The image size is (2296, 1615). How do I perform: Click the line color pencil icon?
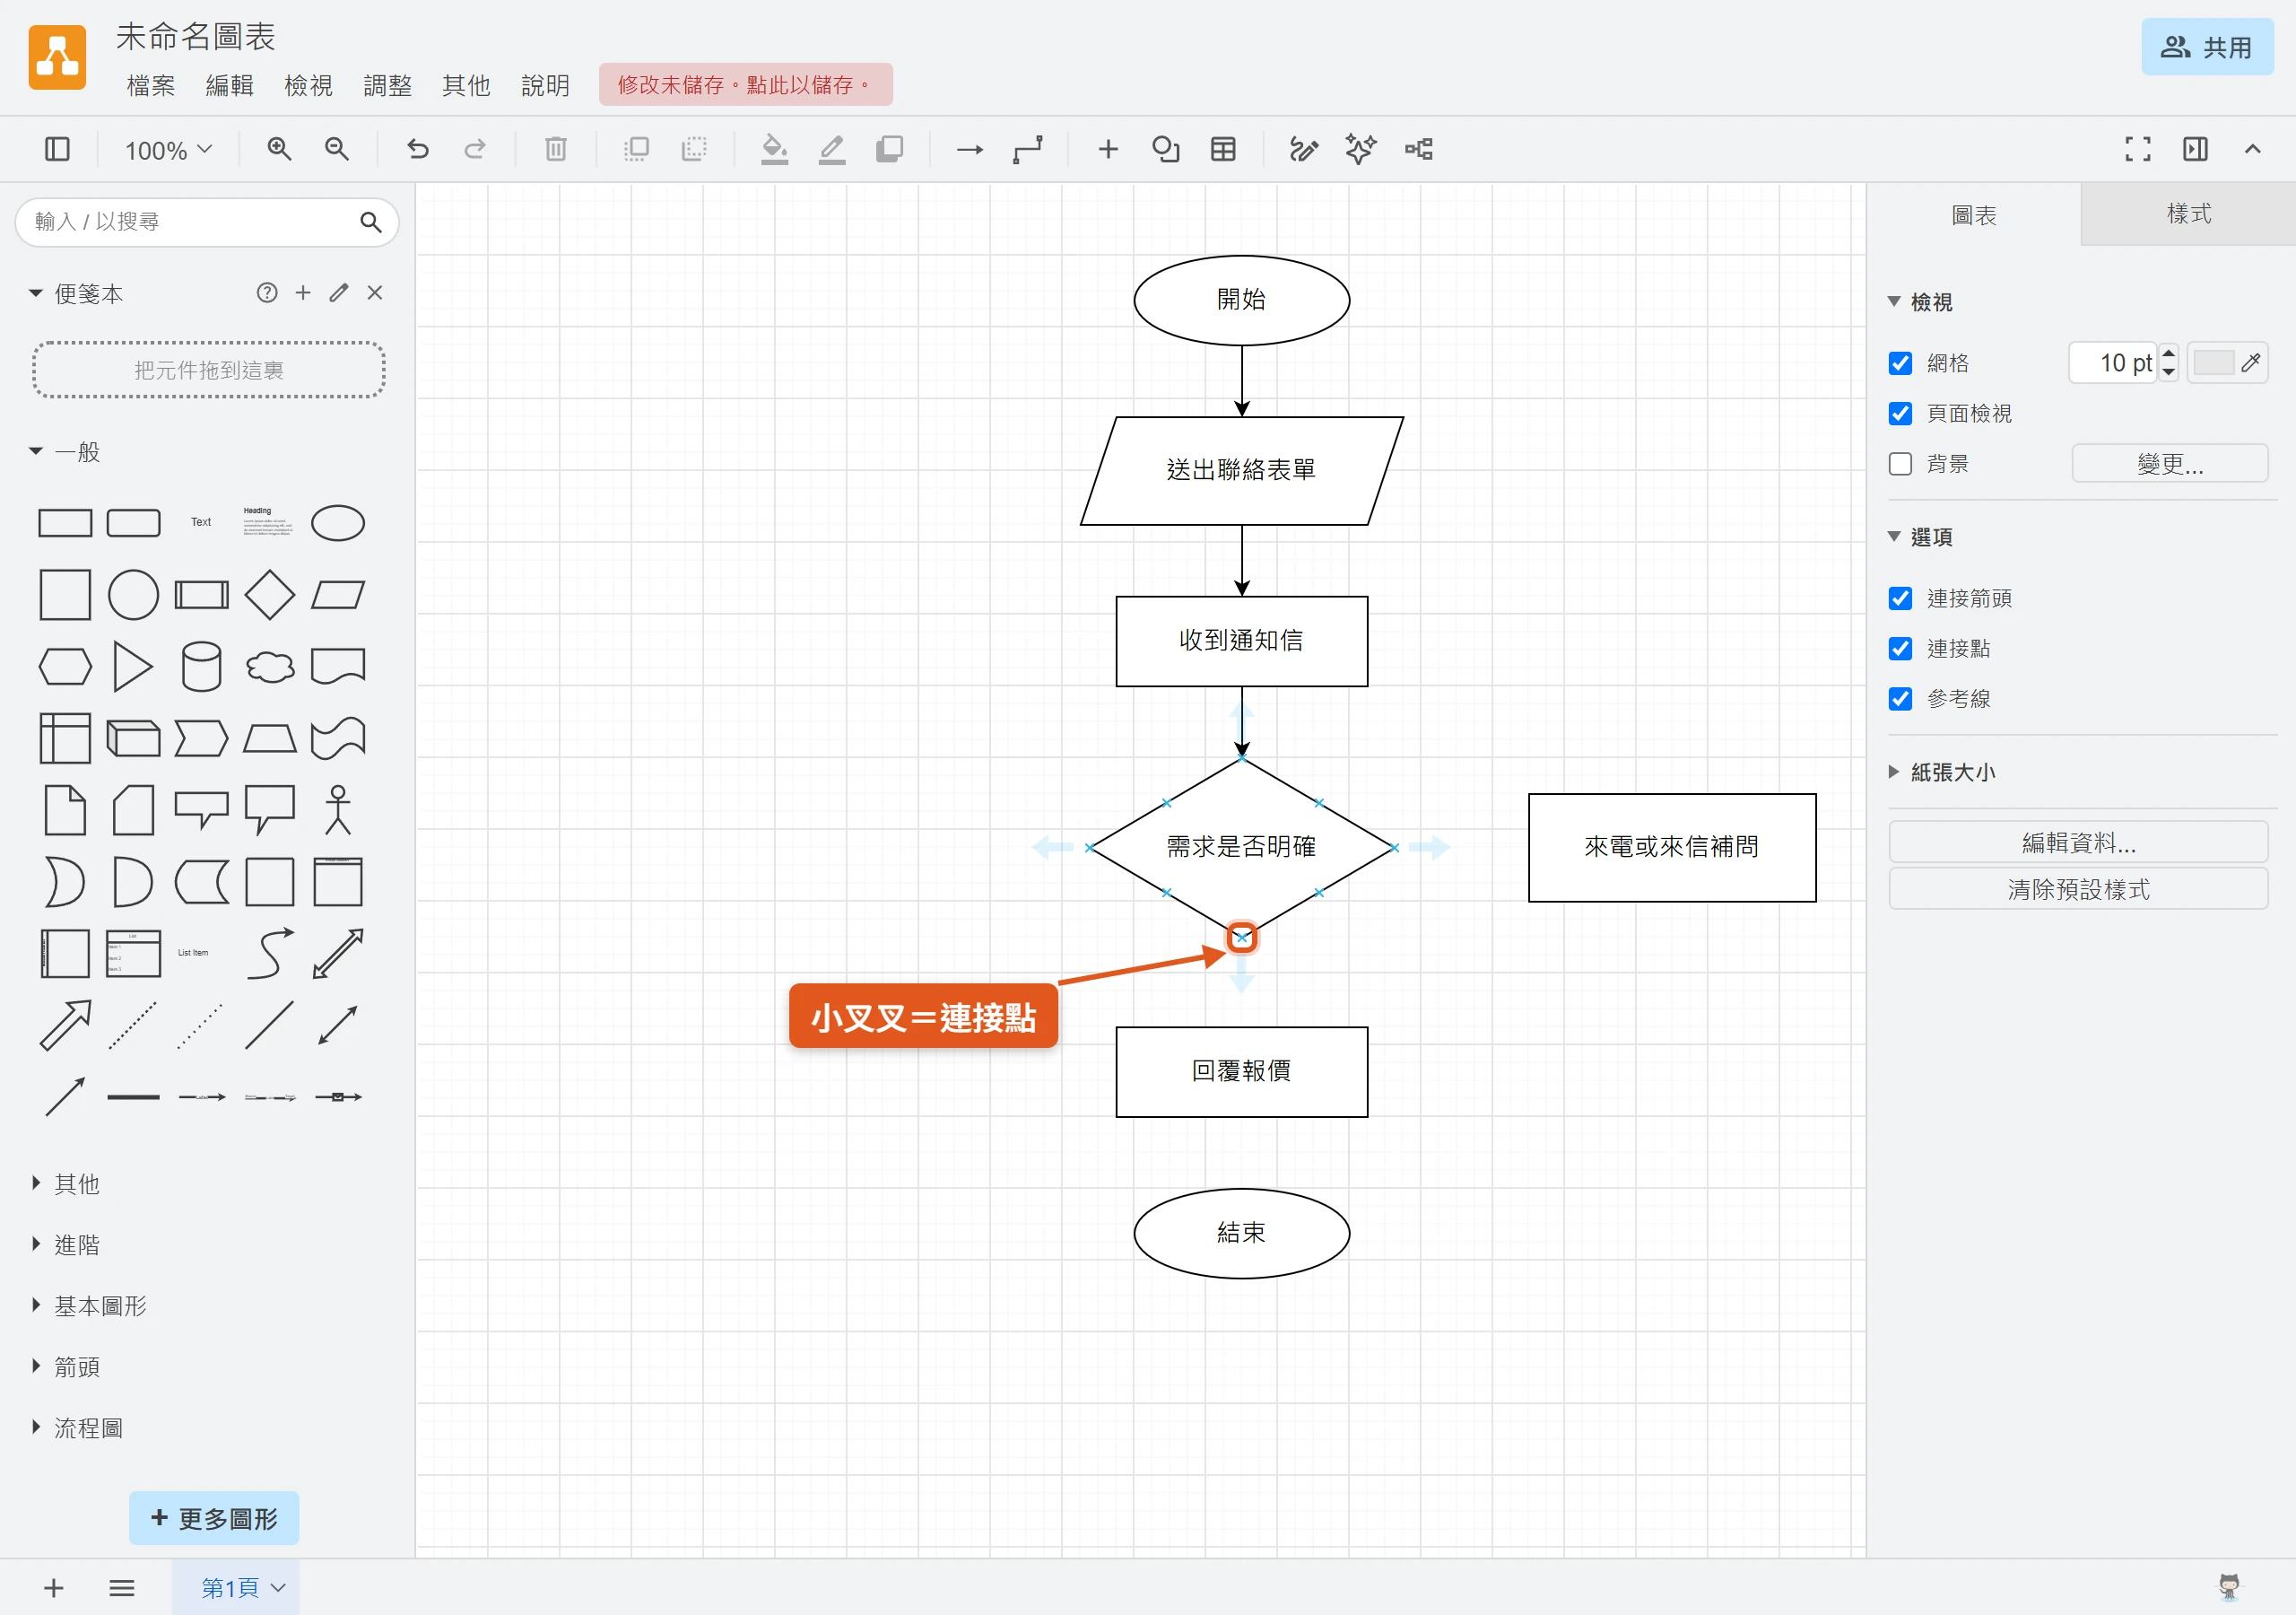(832, 149)
